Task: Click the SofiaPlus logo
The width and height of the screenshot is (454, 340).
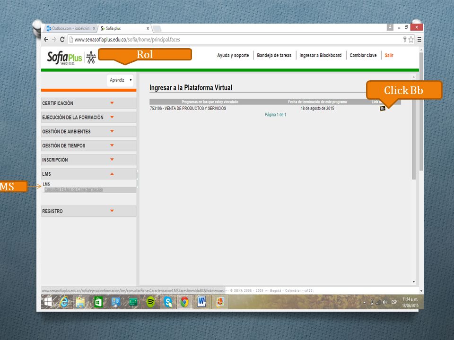Action: pyautogui.click(x=65, y=57)
